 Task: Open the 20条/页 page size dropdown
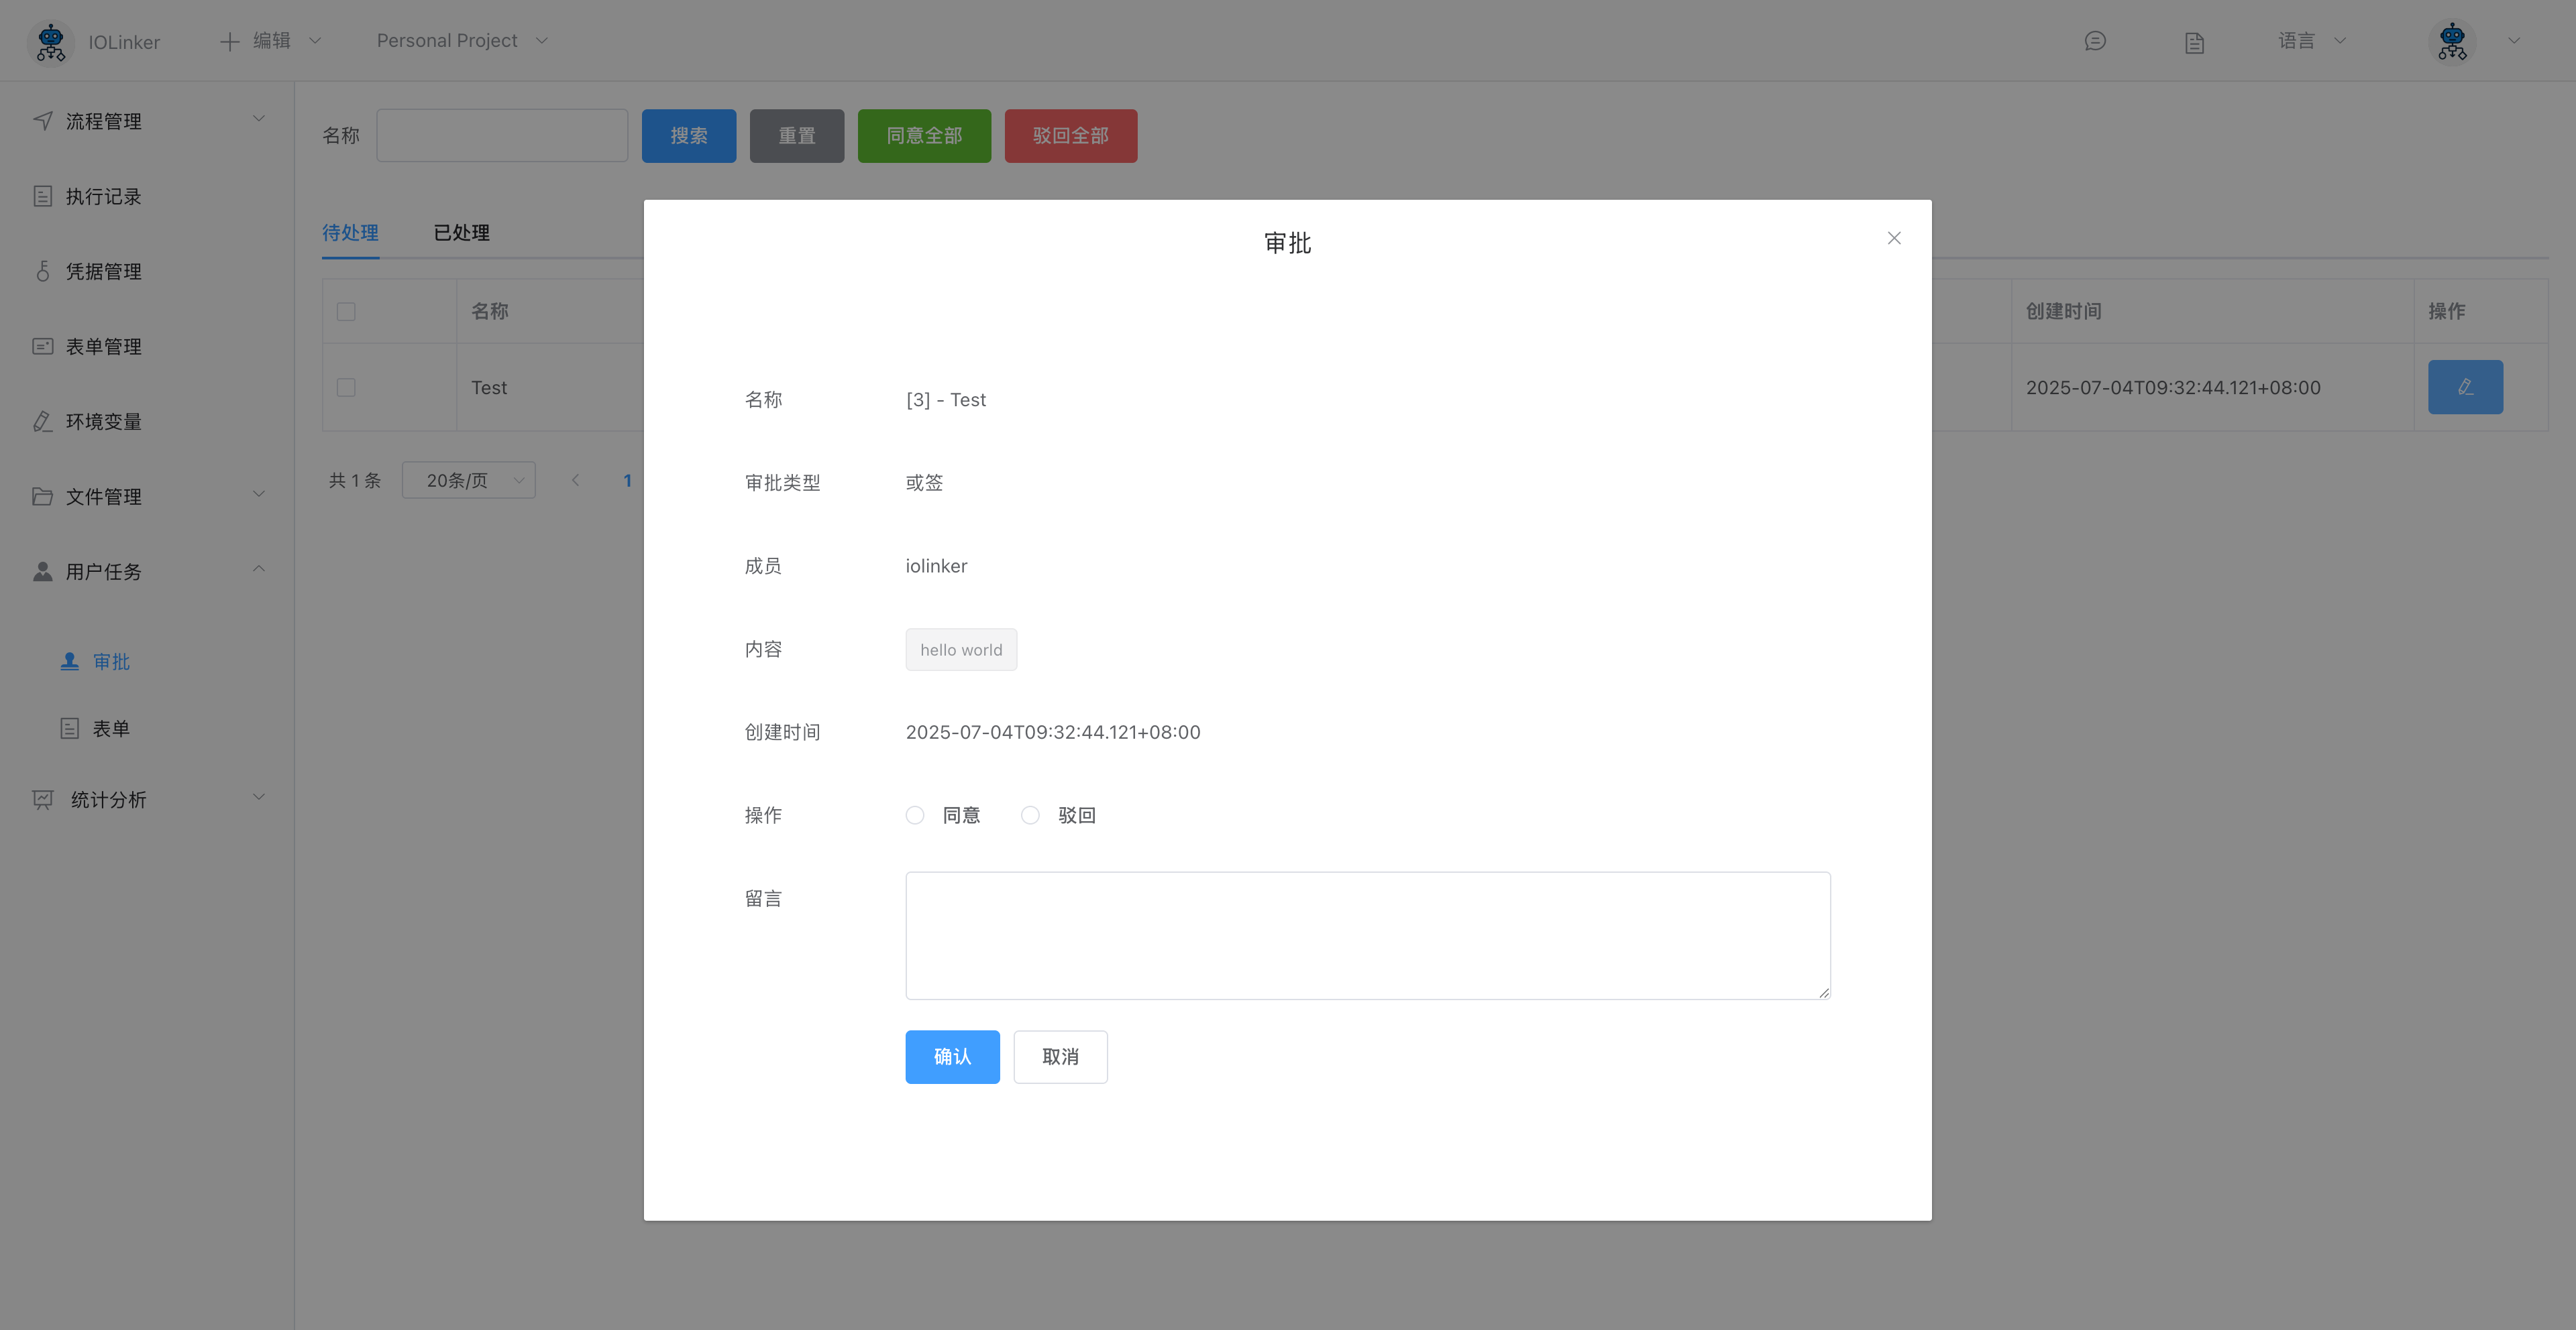tap(468, 479)
